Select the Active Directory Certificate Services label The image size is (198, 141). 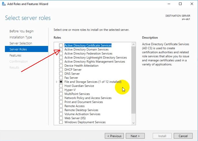88,45
